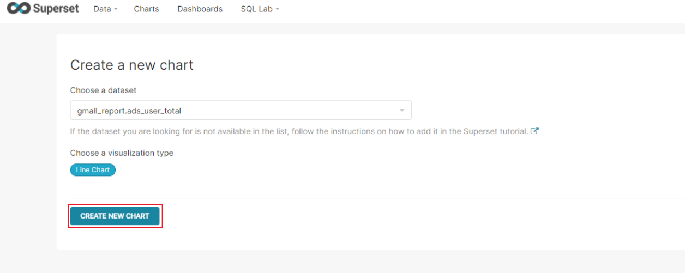The image size is (685, 273).
Task: Click the 'If the dataset you are looking for' sentence
Action: (x=299, y=131)
